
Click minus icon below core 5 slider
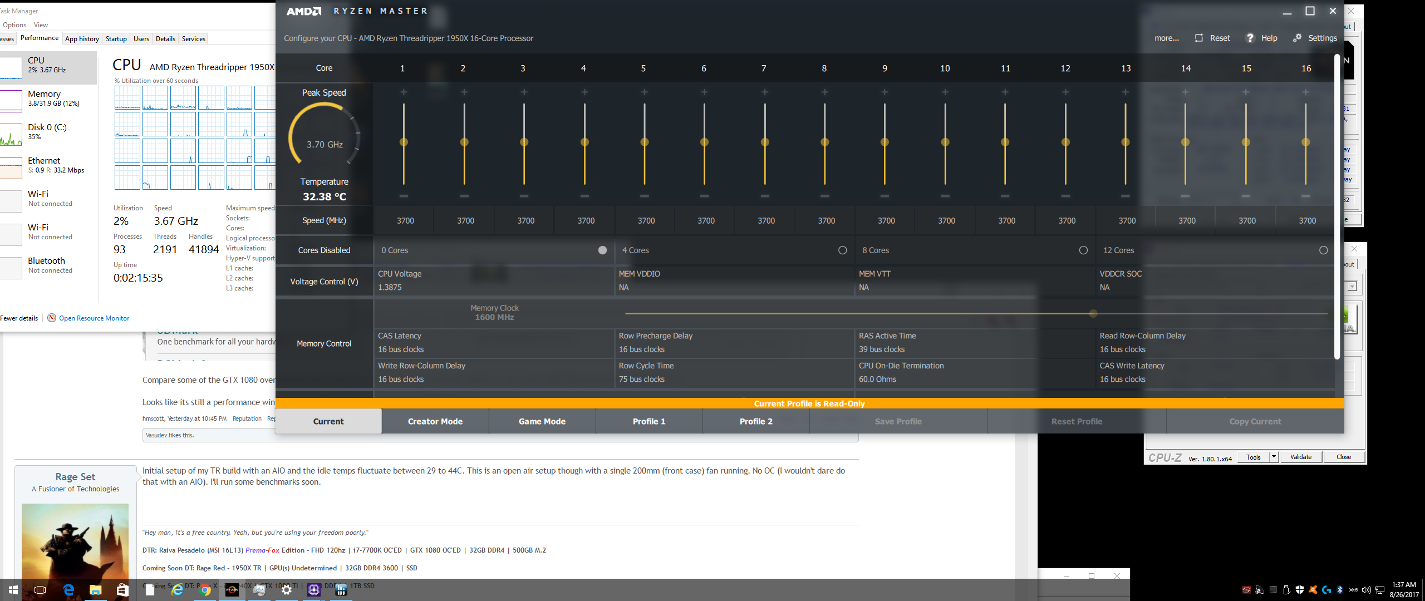[644, 196]
